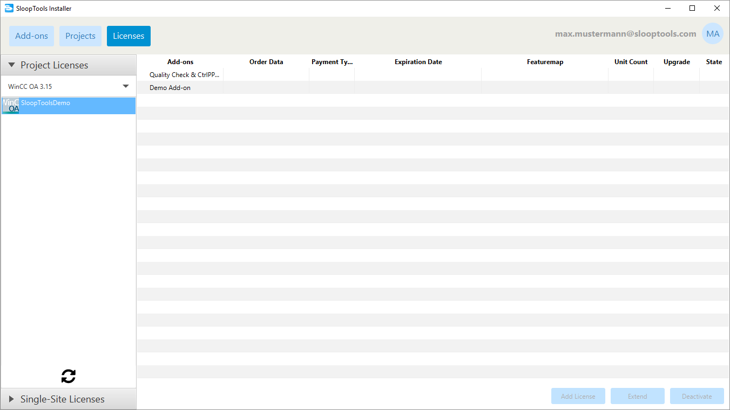Viewport: 730px width, 410px height.
Task: Click the Unit Count column header
Action: click(631, 62)
